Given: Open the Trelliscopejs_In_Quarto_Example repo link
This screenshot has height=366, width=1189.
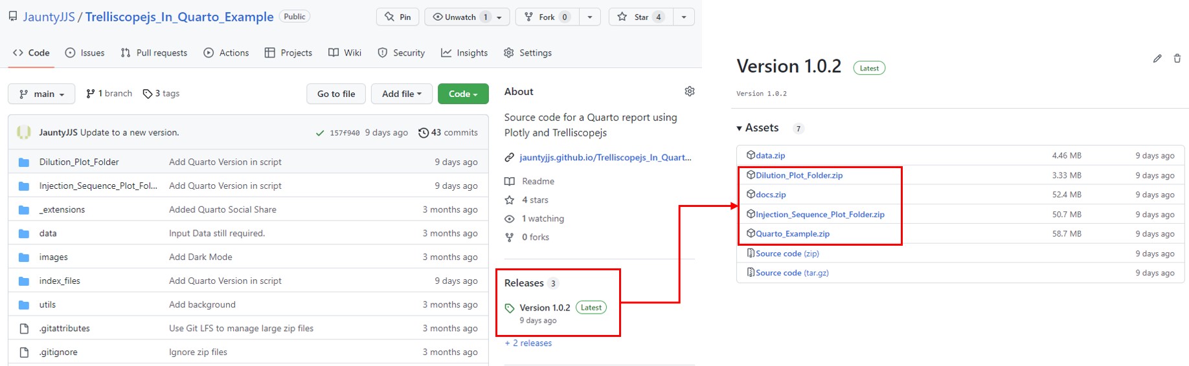Looking at the screenshot, I should pyautogui.click(x=179, y=17).
